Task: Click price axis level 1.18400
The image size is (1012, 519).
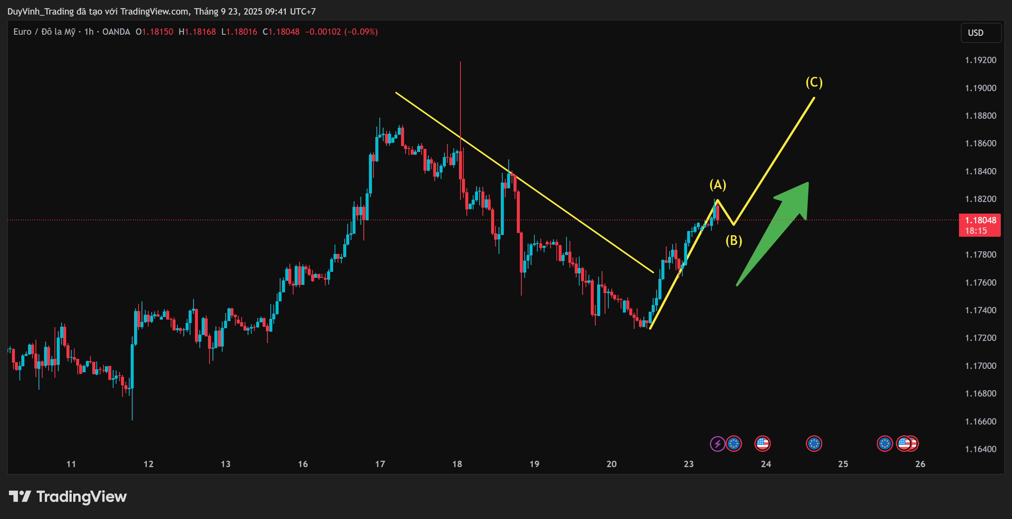Action: click(981, 171)
